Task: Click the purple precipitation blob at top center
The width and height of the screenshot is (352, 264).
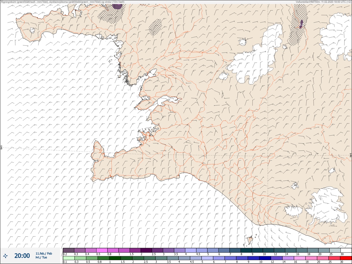Action: click(x=117, y=7)
